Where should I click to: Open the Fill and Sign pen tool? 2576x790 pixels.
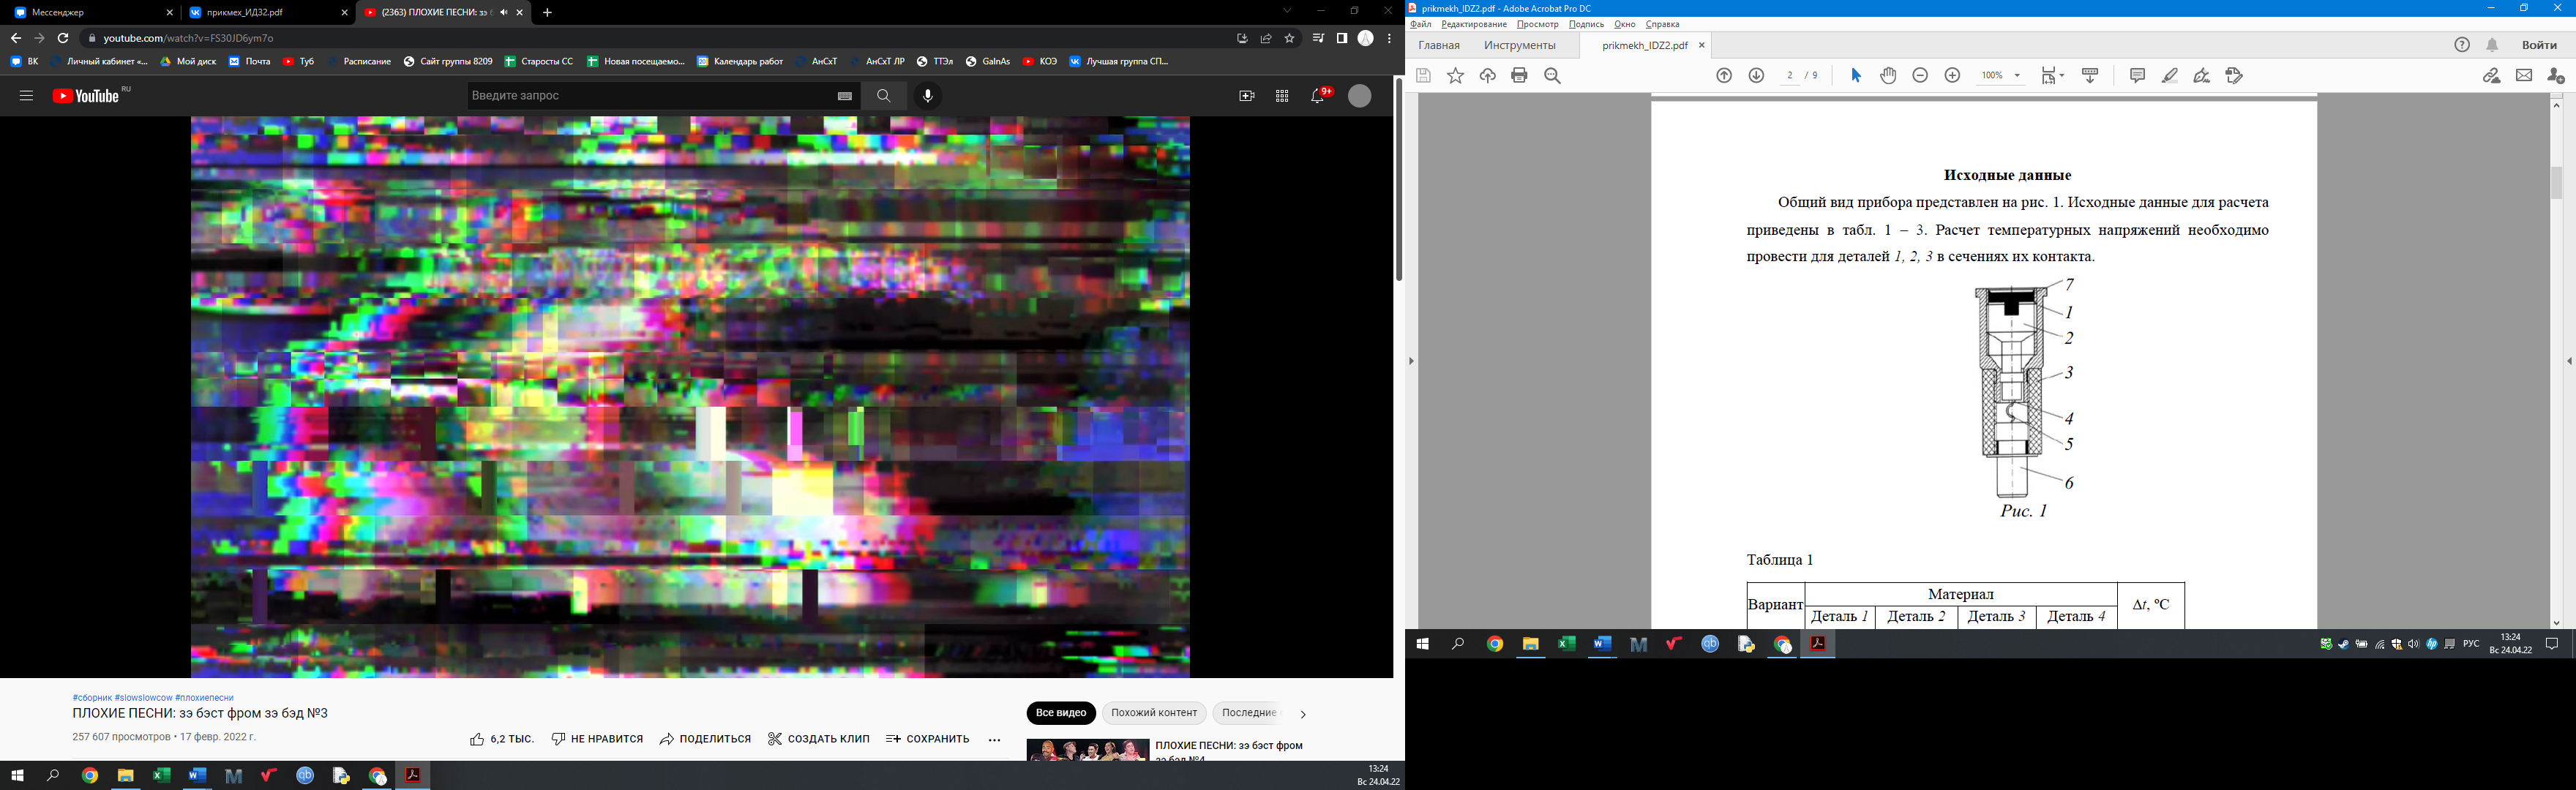tap(2202, 76)
